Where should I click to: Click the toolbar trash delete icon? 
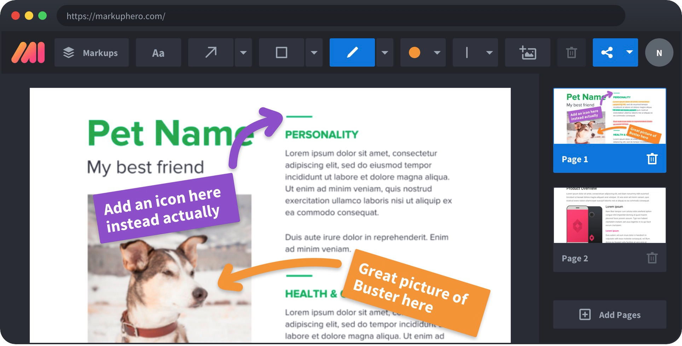pos(572,53)
